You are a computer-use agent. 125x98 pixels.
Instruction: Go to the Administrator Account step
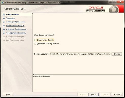[16, 22]
